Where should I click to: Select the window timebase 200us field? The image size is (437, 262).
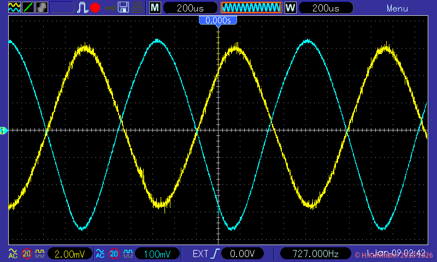(x=326, y=8)
